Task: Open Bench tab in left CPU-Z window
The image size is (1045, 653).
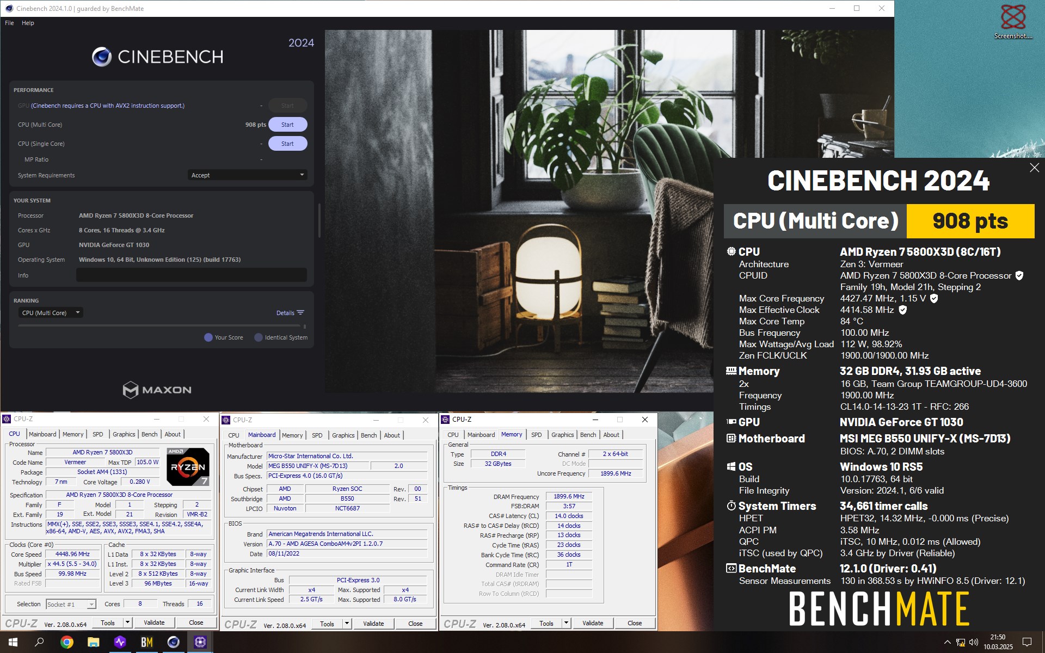Action: click(x=149, y=434)
